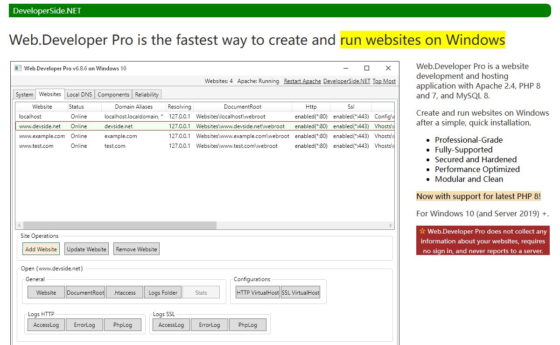
Task: Click the 'Performance Optimized' bullet item
Action: tap(477, 169)
